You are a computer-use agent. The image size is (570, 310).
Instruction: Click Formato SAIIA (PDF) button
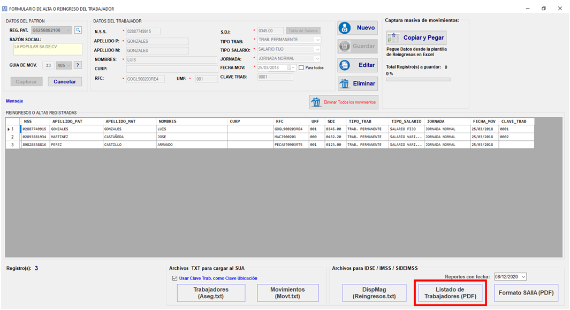click(526, 293)
